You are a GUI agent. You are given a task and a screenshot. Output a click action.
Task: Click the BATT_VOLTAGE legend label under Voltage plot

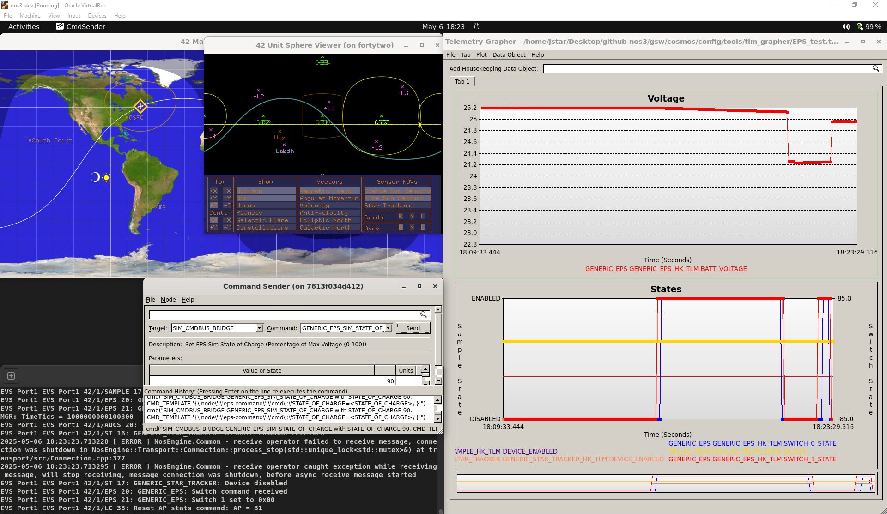(x=666, y=269)
